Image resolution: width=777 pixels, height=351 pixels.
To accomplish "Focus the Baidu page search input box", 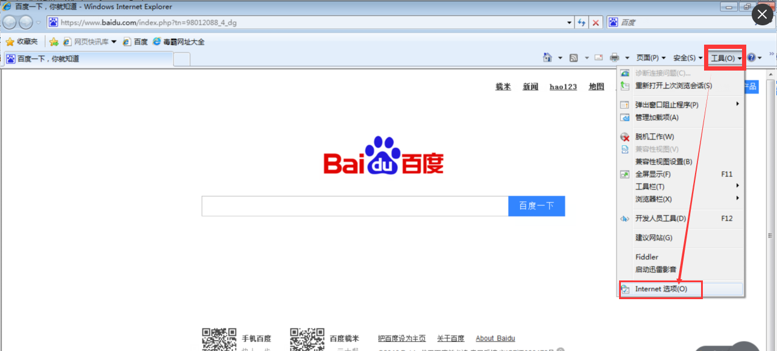I will point(355,206).
